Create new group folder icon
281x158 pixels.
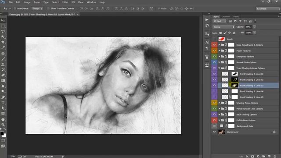(263, 156)
